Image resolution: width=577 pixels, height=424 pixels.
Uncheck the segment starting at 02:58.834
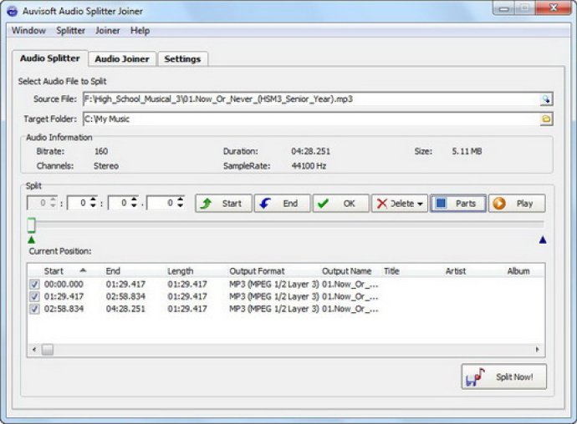tap(34, 309)
